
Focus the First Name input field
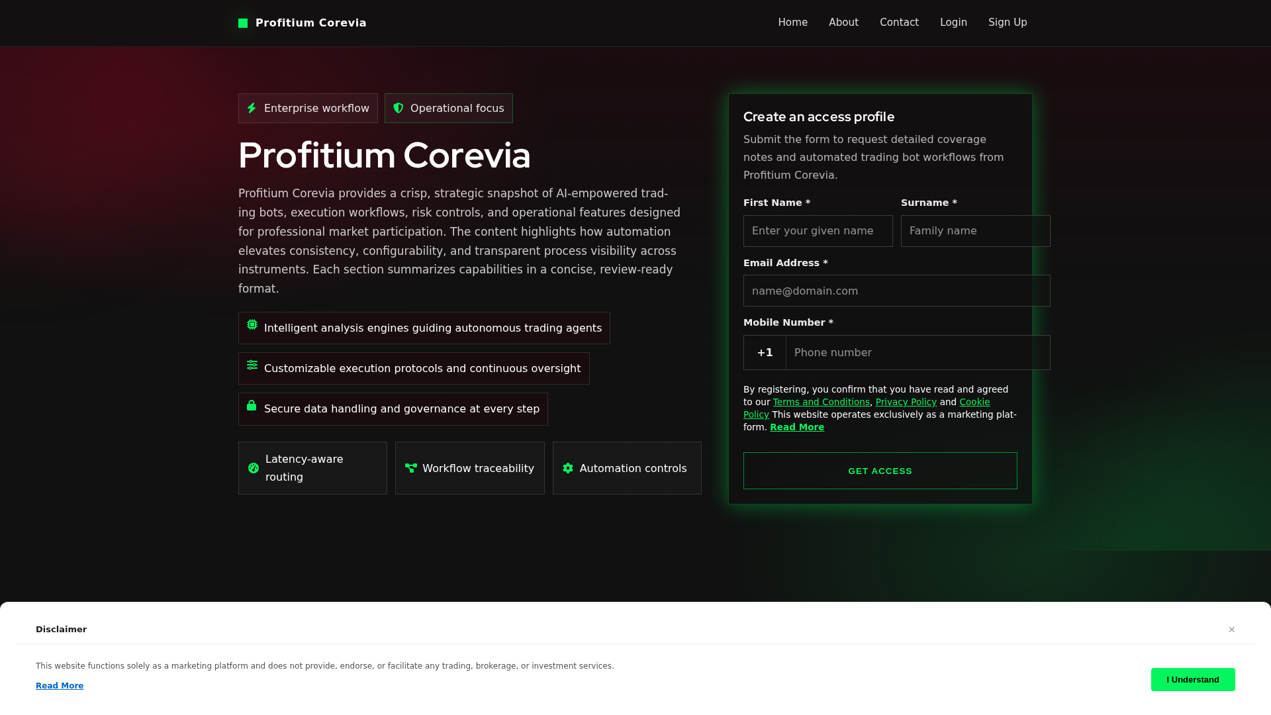point(818,231)
